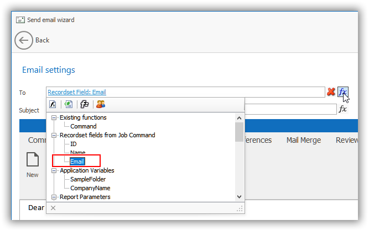
Task: Click the Excel-style recordset icon in popup toolbar
Action: coord(69,104)
